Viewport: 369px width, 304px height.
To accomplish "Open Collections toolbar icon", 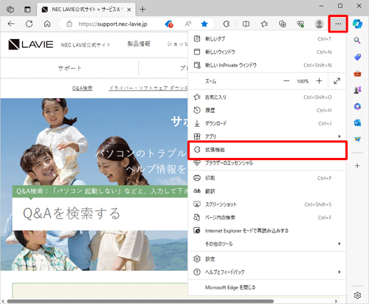I will click(x=283, y=24).
